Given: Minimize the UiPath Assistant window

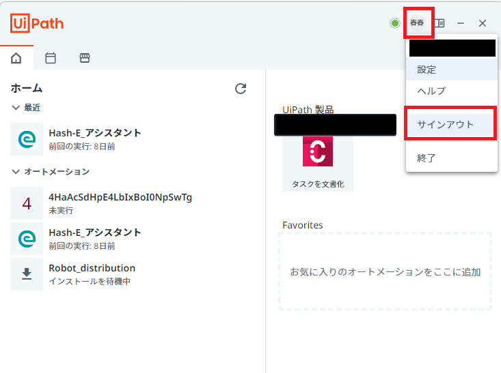Looking at the screenshot, I should pyautogui.click(x=461, y=23).
